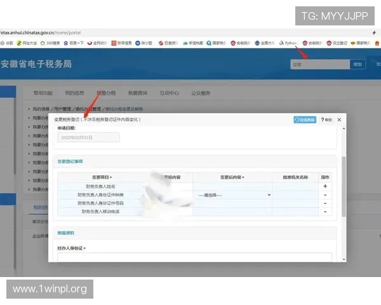This screenshot has width=381, height=305.
Task: Remove the 财务负责人移动电话 row with minus
Action: click(x=325, y=212)
